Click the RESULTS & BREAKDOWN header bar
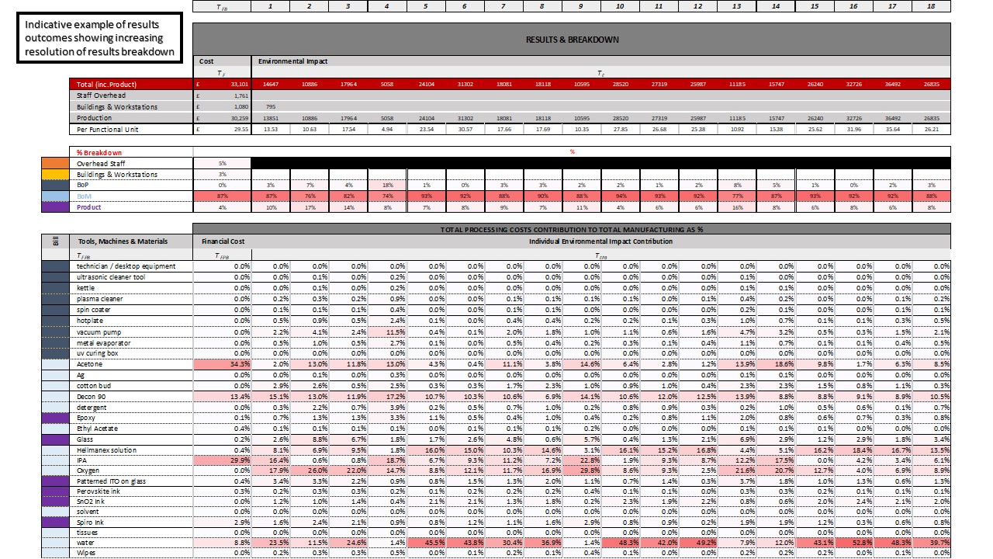 pos(572,40)
